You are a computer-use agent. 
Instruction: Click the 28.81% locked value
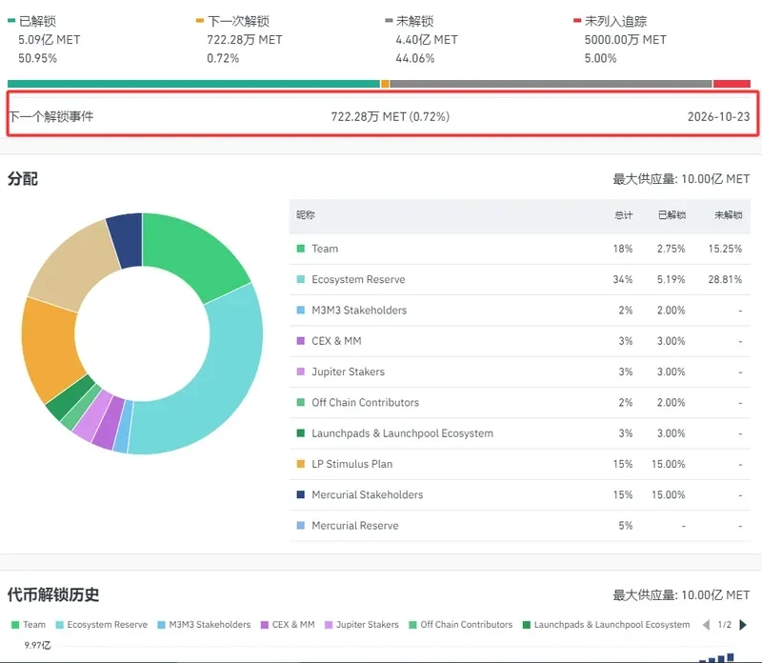point(725,279)
